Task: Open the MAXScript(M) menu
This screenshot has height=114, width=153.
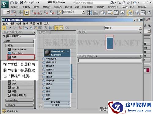Action: (128, 7)
